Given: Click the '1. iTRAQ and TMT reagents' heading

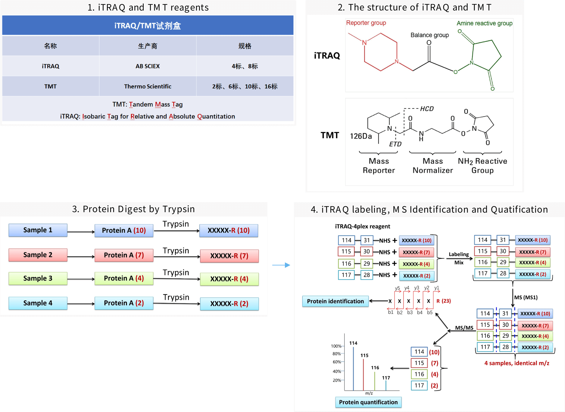Looking at the screenshot, I should (x=148, y=7).
